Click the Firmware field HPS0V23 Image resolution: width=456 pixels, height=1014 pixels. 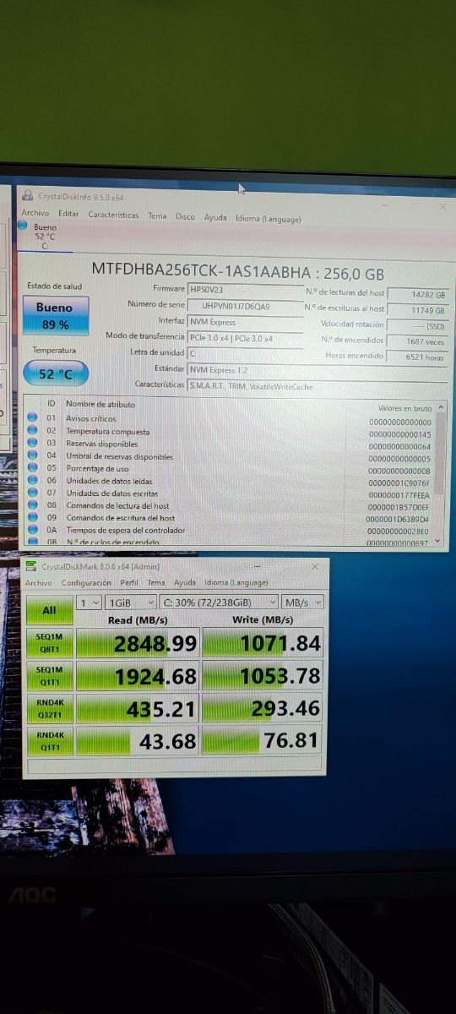tap(245, 289)
